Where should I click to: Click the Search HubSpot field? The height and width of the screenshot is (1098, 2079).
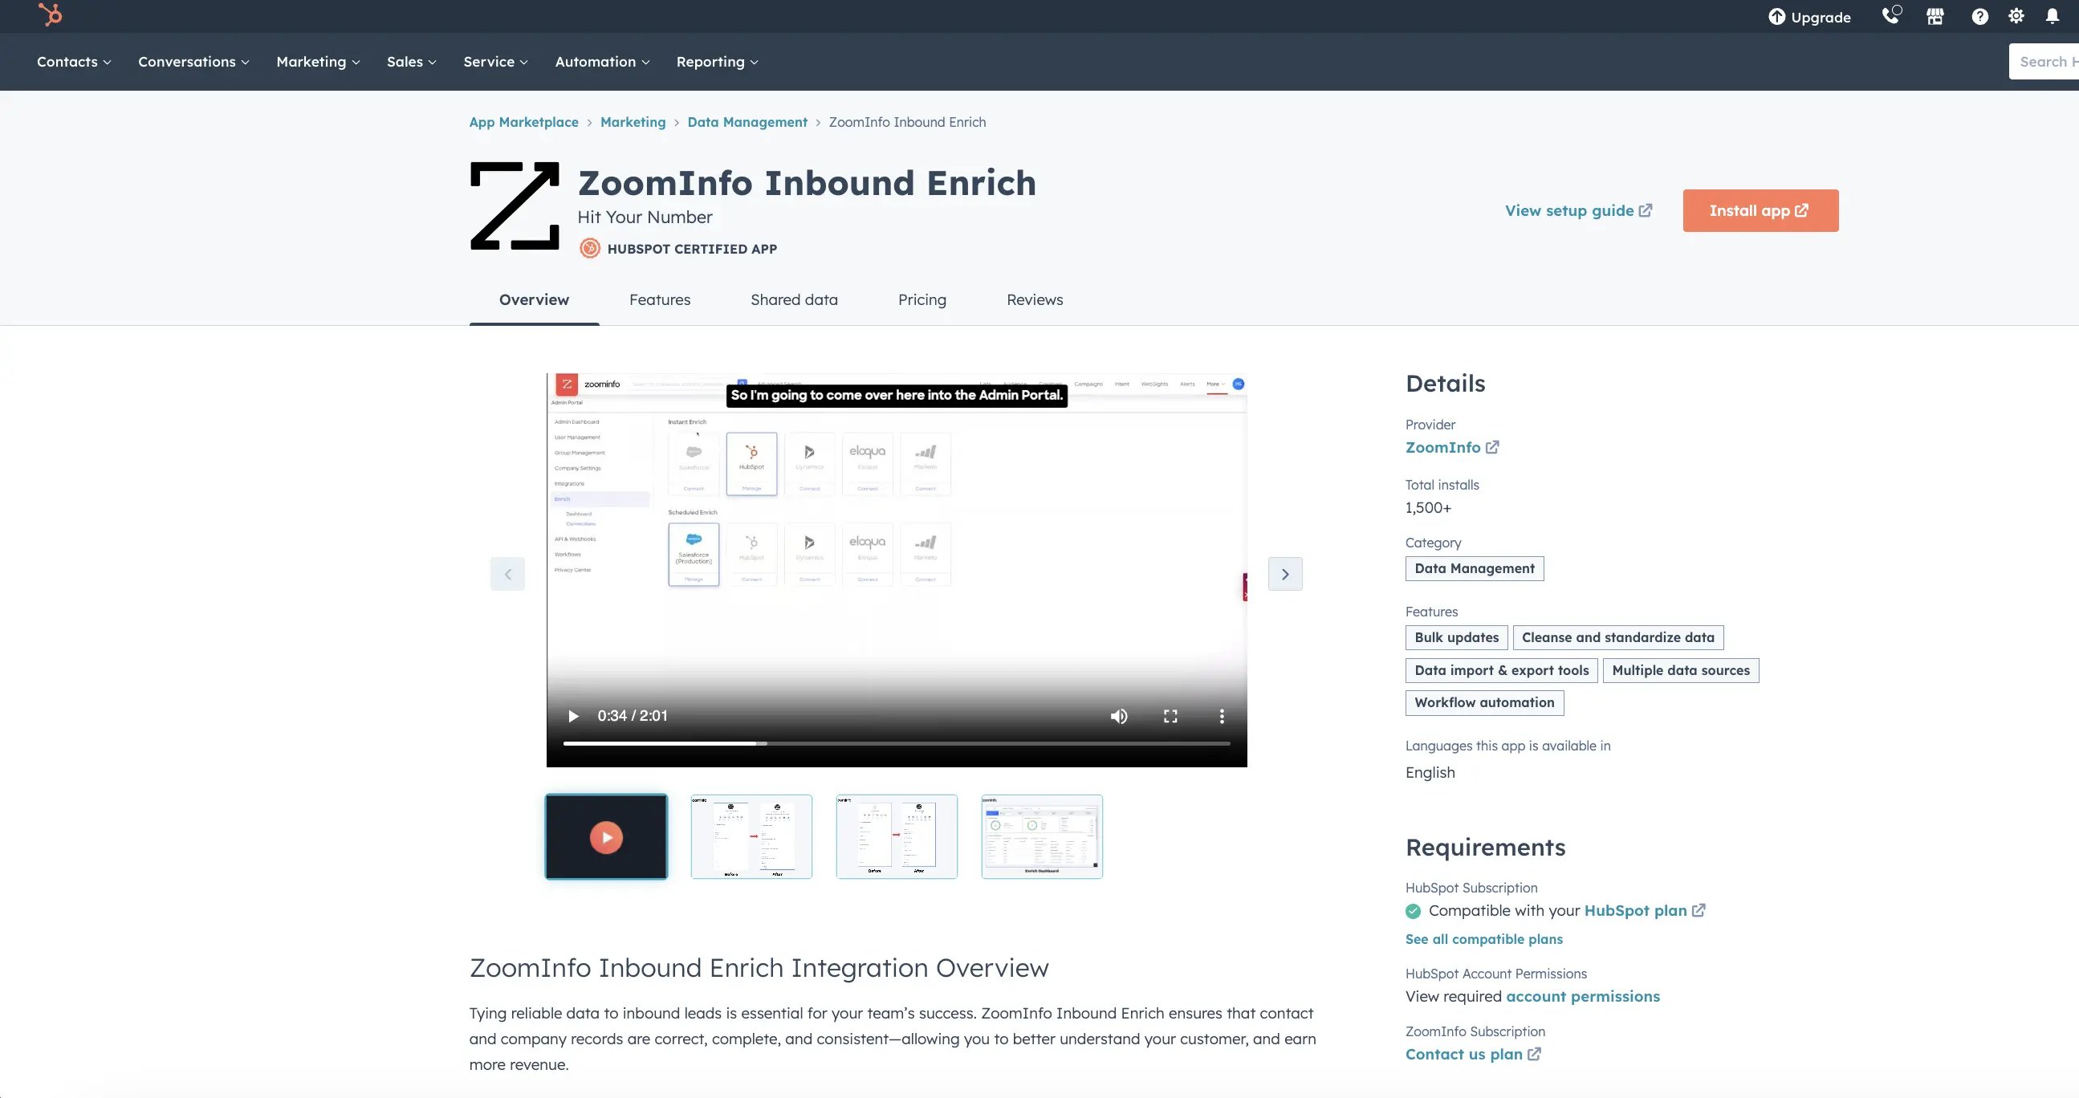coord(2047,61)
